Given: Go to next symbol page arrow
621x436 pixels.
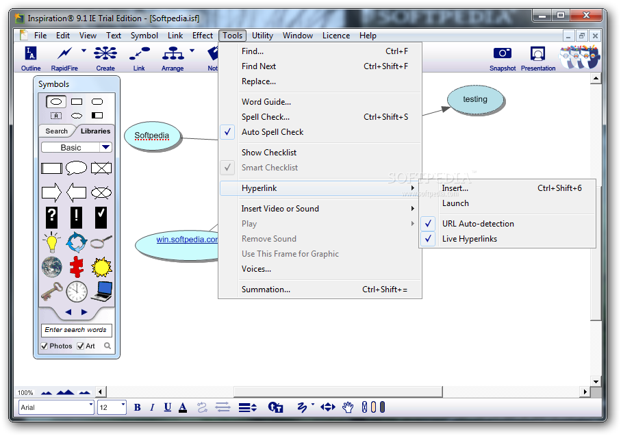Looking at the screenshot, I should [x=84, y=312].
